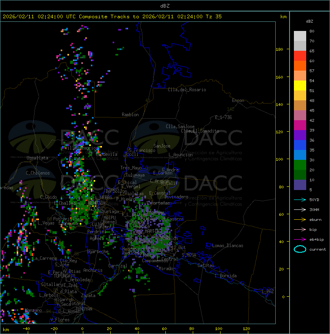Pick the slate purple 5–10 dBZ swatch
This screenshot has height=334, width=330.
300,185
